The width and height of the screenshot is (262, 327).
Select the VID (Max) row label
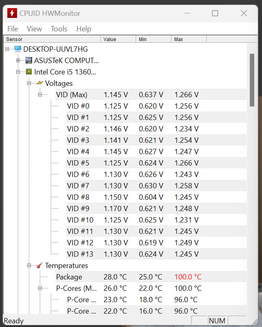pyautogui.click(x=71, y=95)
